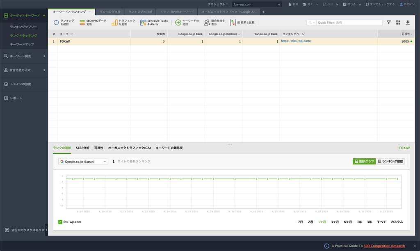
Task: Update SEO/PPC data via toolbar icon
Action: (82, 23)
